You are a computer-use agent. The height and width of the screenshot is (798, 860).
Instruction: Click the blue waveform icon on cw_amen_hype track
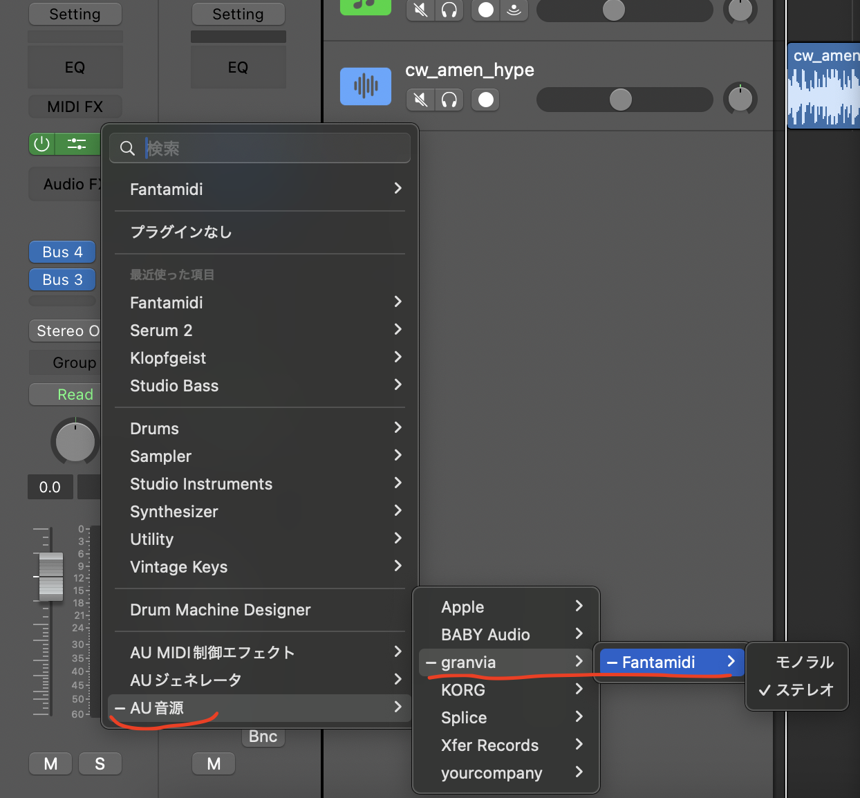coord(365,86)
